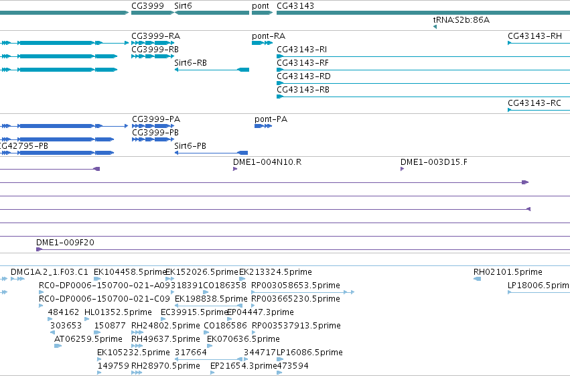Select protein CG3999-PB label
This screenshot has height=376, width=570.
pos(155,133)
